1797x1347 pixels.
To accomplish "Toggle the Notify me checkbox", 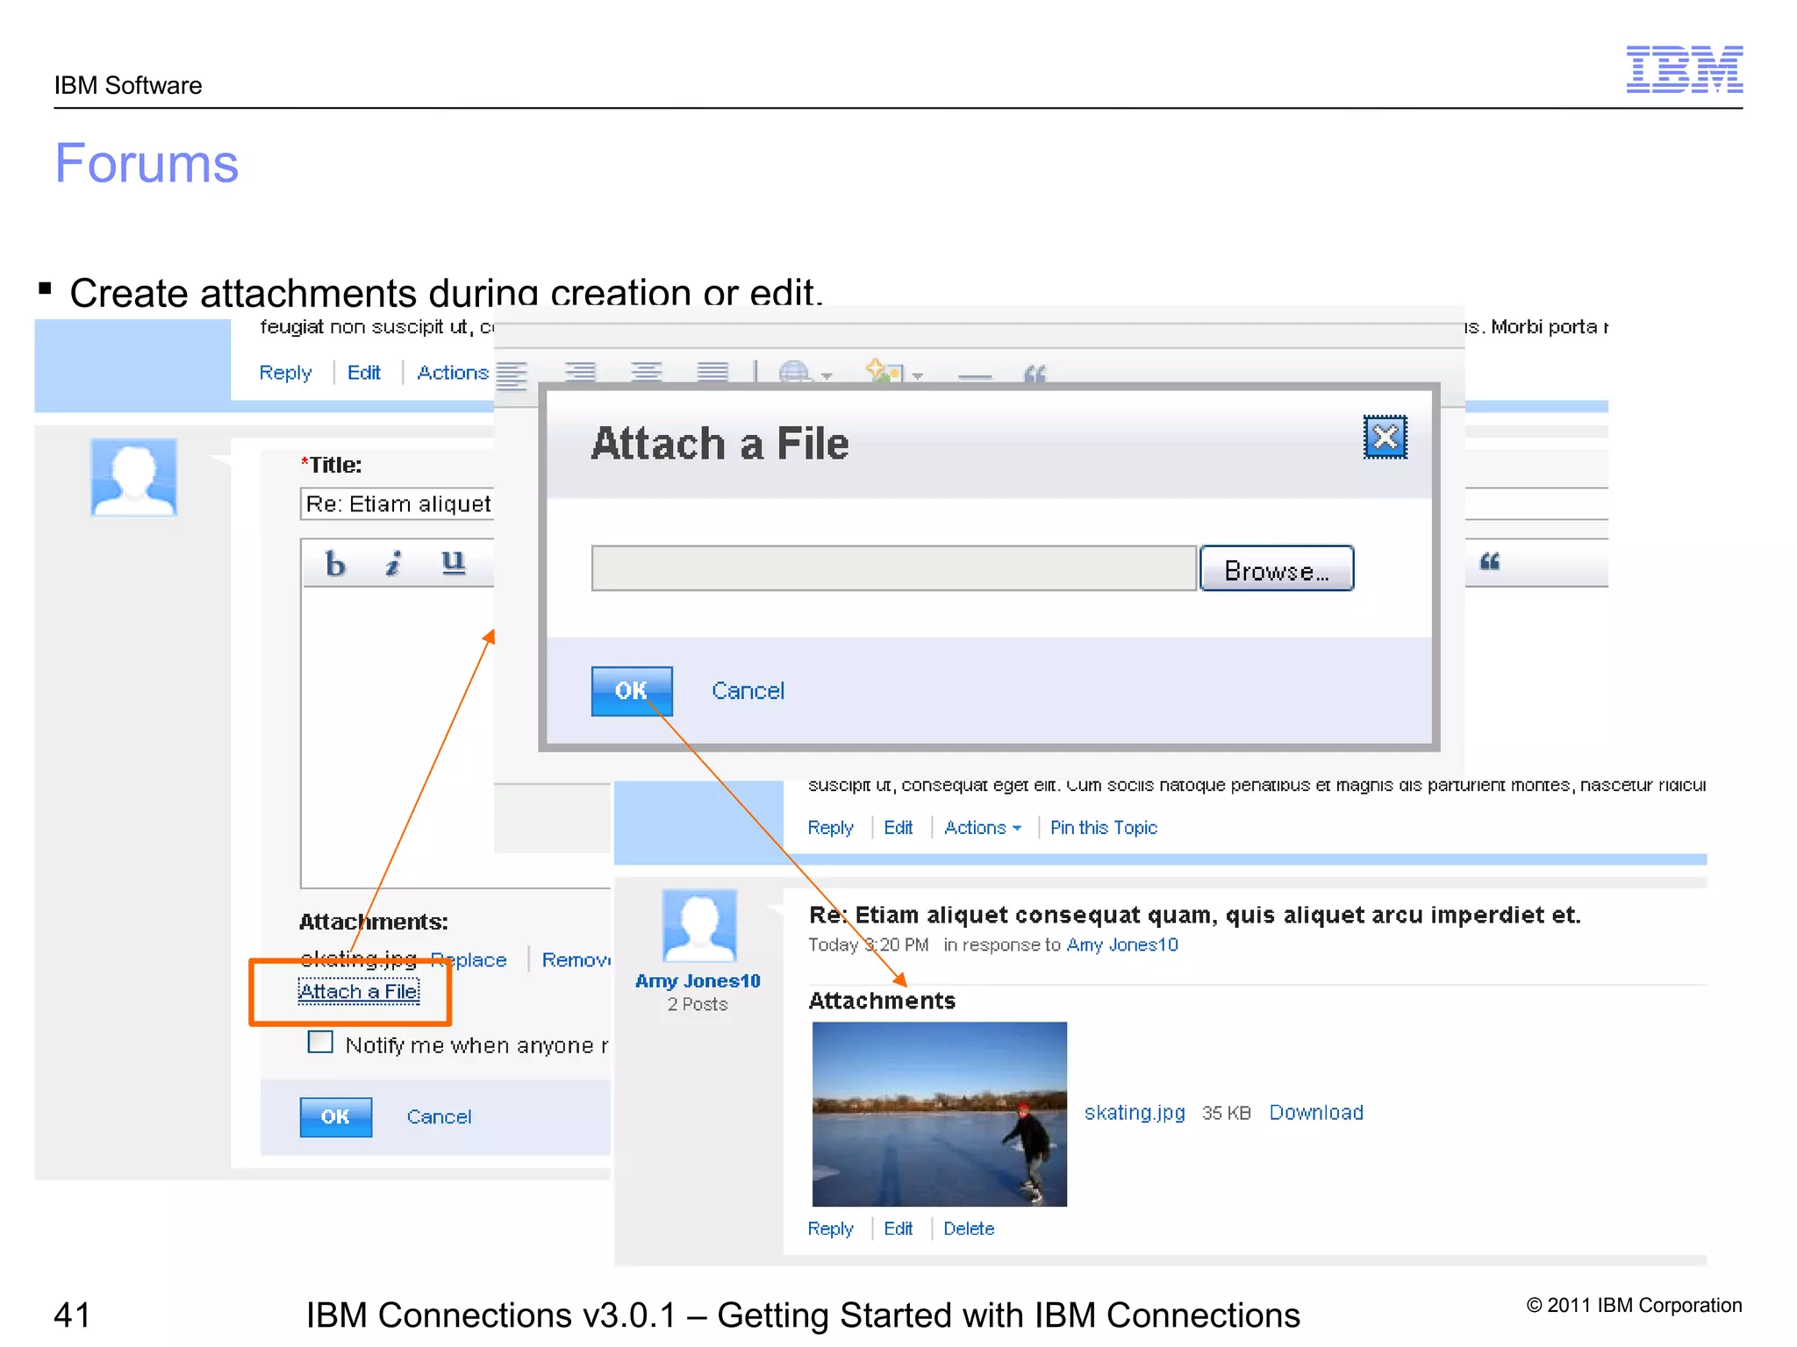I will [320, 1042].
